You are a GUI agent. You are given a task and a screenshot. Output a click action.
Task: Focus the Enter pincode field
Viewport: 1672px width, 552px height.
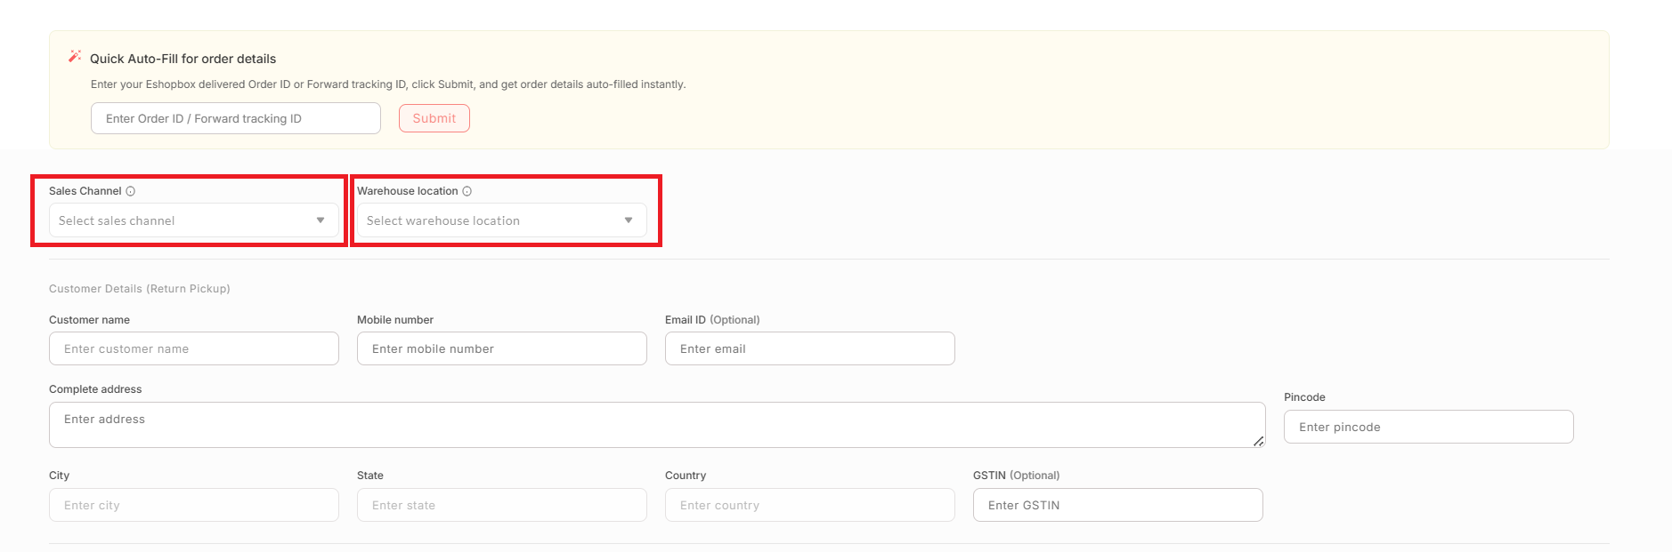point(1428,427)
